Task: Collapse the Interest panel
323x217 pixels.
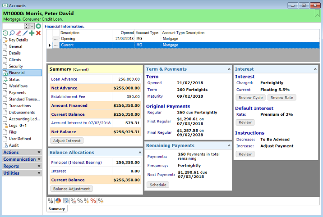Action: (315, 69)
